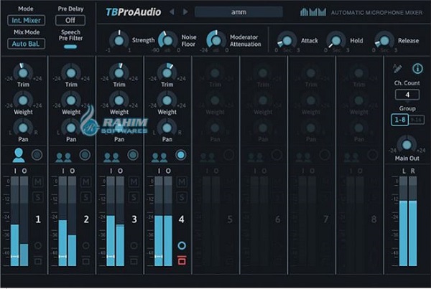The image size is (431, 289).
Task: Click channel 1 threshold marker on meter
Action: tap(14, 257)
